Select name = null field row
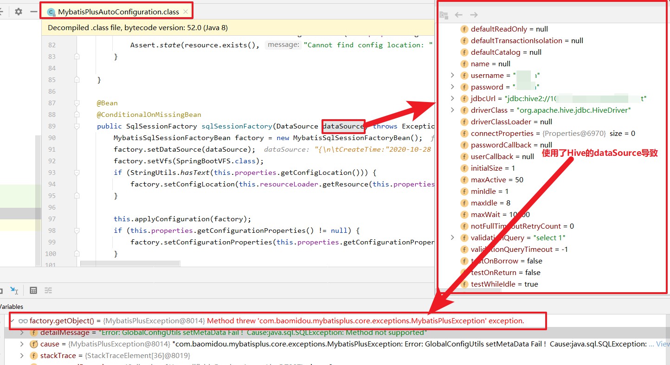Screen dimensions: 670x365 pyautogui.click(x=485, y=64)
